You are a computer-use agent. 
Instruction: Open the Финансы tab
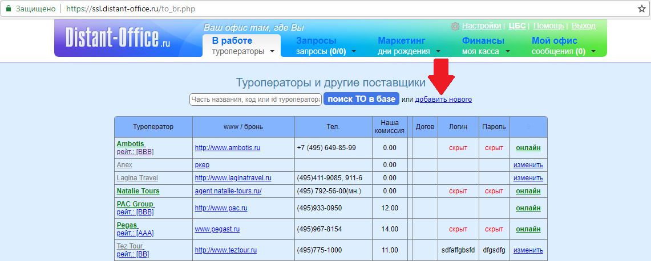pos(483,40)
